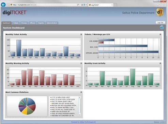
Task: Click the round blue help icon
Action: 162,27
